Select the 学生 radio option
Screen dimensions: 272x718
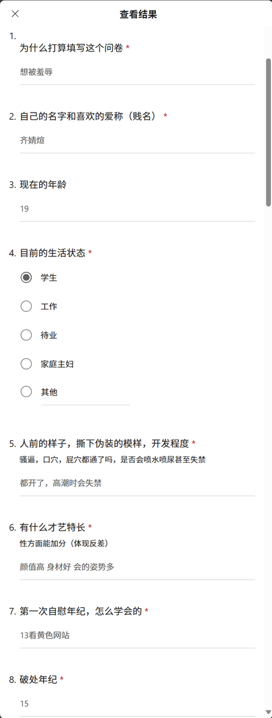pyautogui.click(x=26, y=277)
